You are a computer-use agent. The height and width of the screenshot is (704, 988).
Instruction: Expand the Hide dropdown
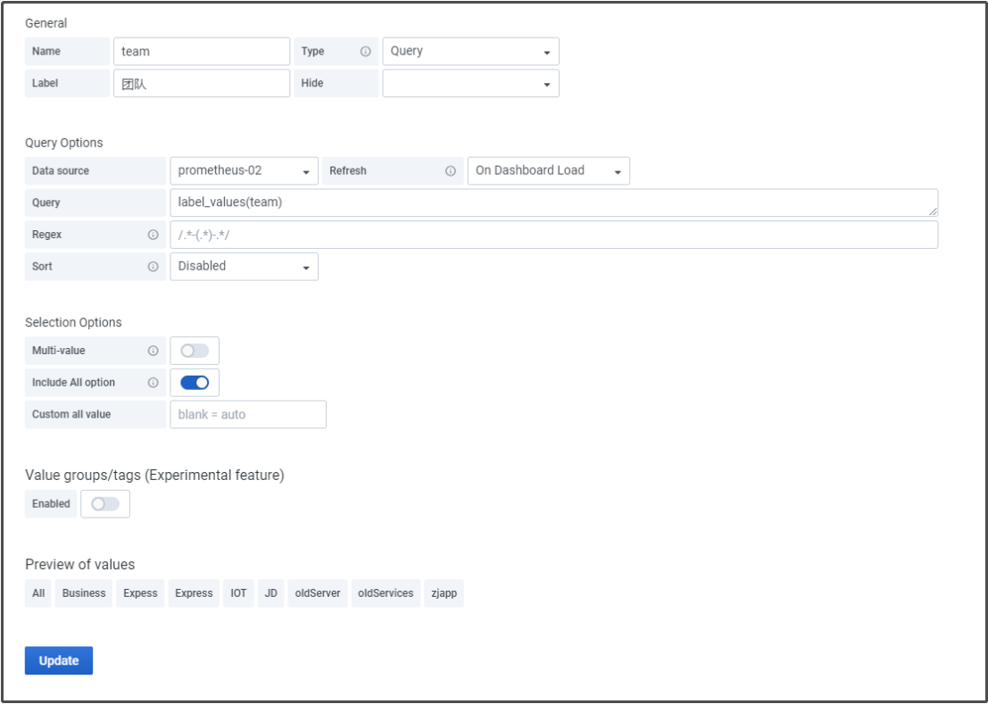[470, 84]
